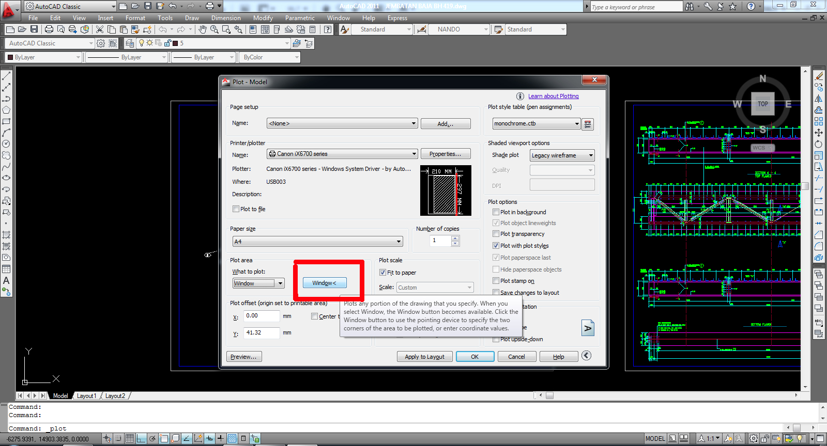
Task: Click the TOP face of the ViewCube
Action: pos(763,104)
